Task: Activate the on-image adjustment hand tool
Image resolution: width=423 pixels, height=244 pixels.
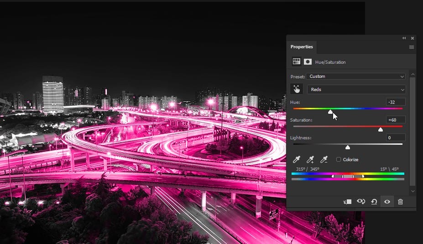Action: point(297,89)
